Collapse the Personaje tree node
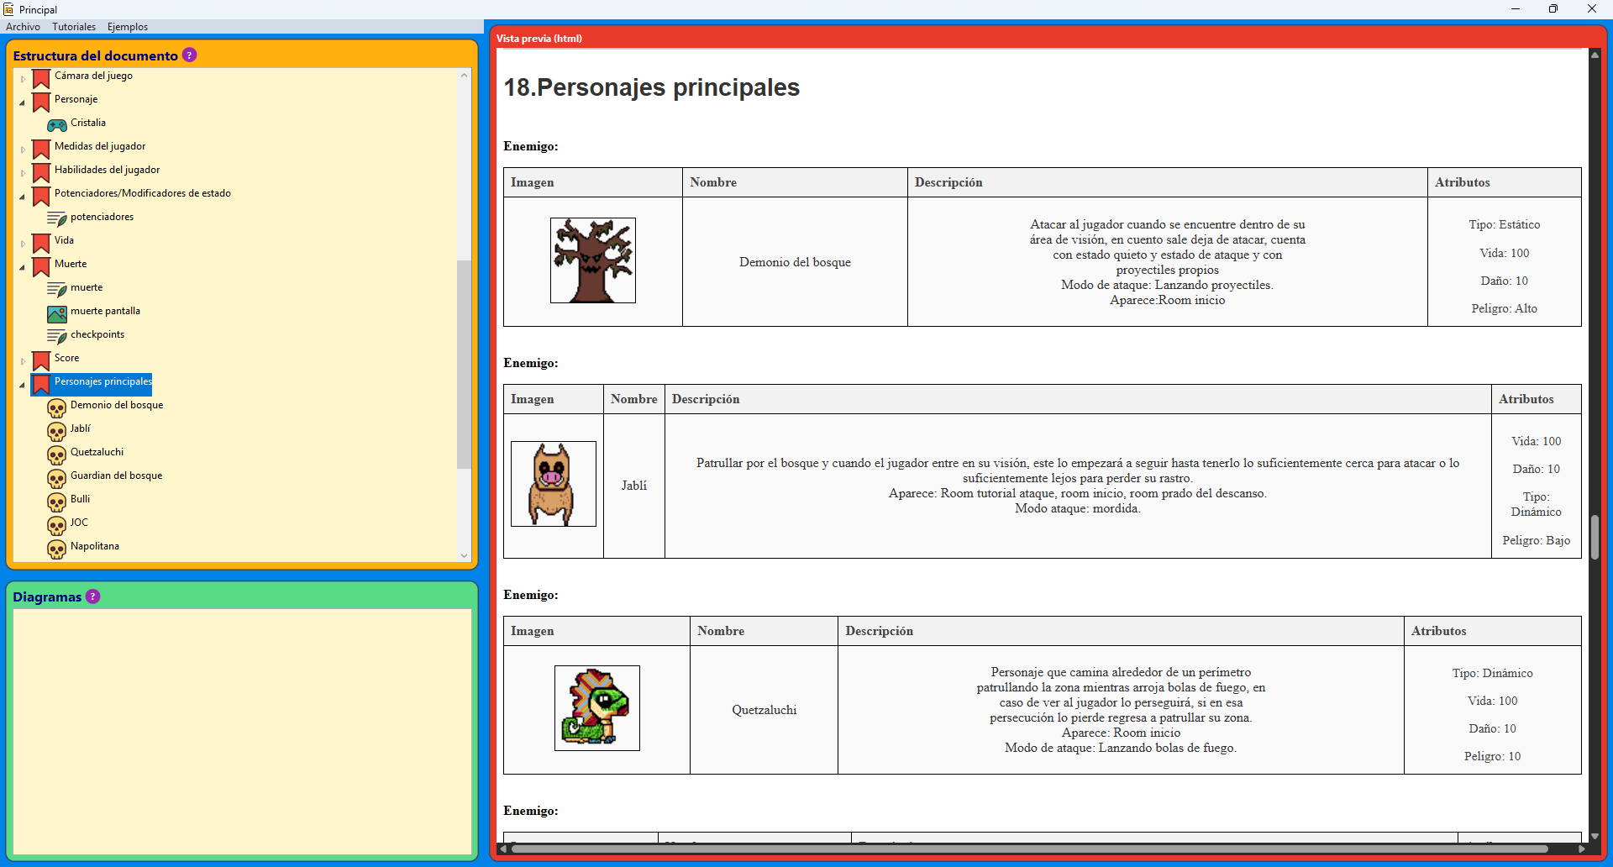The width and height of the screenshot is (1613, 867). pyautogui.click(x=21, y=102)
